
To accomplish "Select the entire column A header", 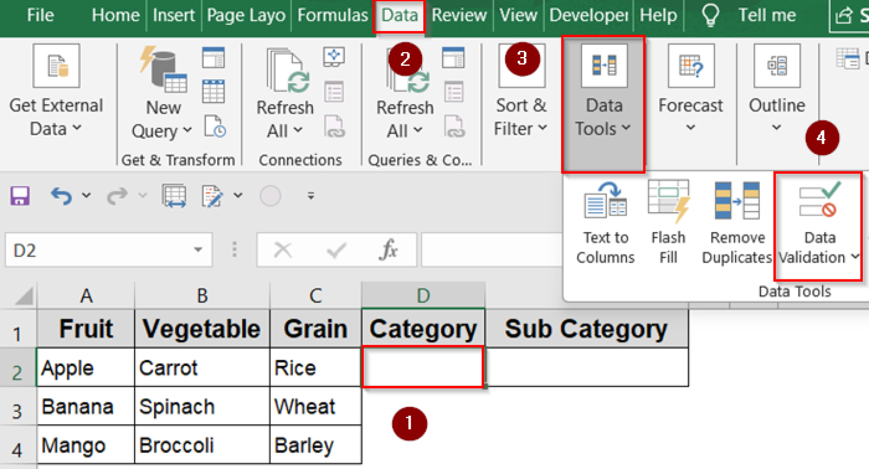I will click(85, 295).
